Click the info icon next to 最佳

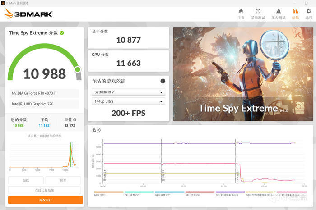[x=75, y=119]
